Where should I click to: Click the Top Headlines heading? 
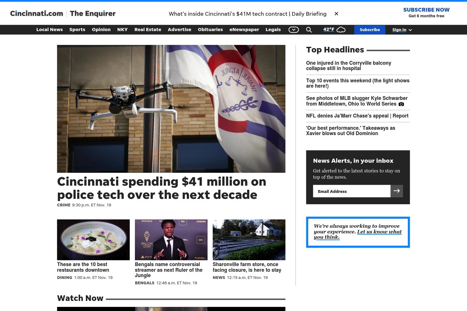click(x=335, y=50)
